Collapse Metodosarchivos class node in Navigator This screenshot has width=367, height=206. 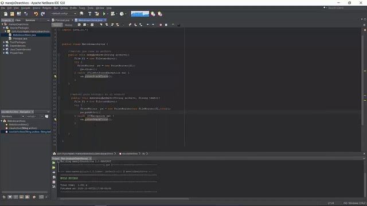[x=2, y=121]
